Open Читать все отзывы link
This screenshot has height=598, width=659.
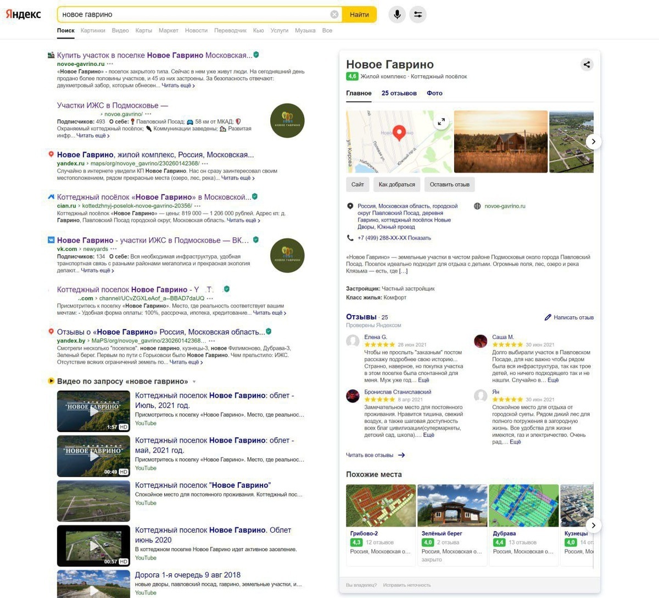pos(370,455)
